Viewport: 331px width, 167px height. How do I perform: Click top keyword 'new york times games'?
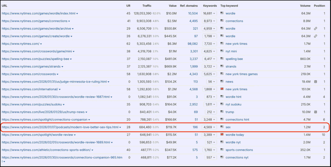pos(241,74)
